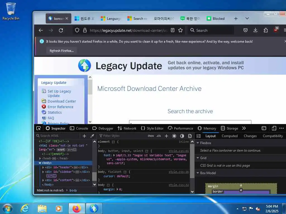Image resolution: width=286 pixels, height=214 pixels.
Task: Switch to the 오마이피씨 tab
Action: tap(163, 19)
